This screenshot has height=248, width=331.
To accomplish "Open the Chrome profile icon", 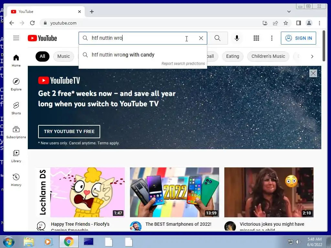I will click(309, 23).
